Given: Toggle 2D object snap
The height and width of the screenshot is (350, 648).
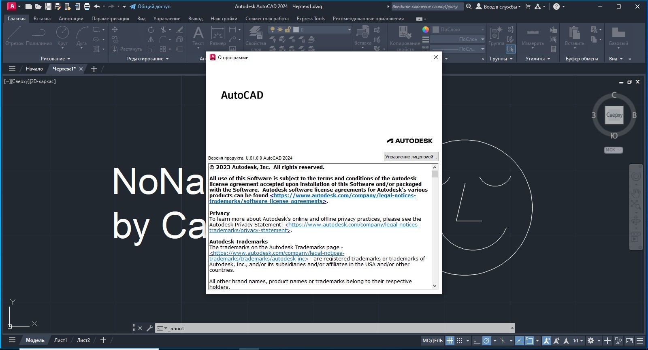Looking at the screenshot, I should [x=529, y=341].
